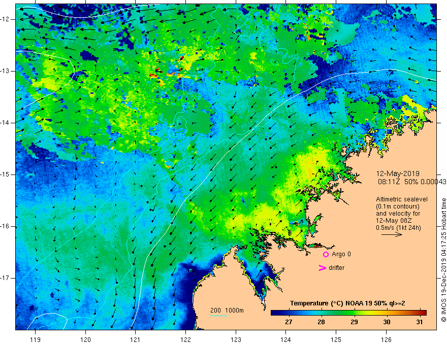Click the 121 longitude axis label
Screen dimensions: 447x345
pyautogui.click(x=136, y=339)
